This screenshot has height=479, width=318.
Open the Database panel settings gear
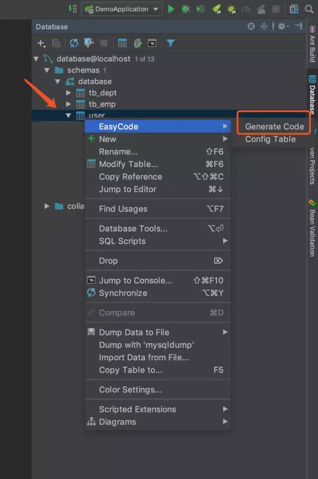[x=282, y=26]
